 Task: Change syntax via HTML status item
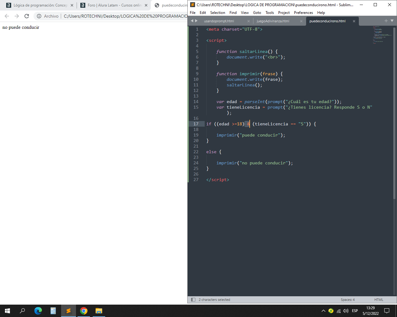click(379, 300)
